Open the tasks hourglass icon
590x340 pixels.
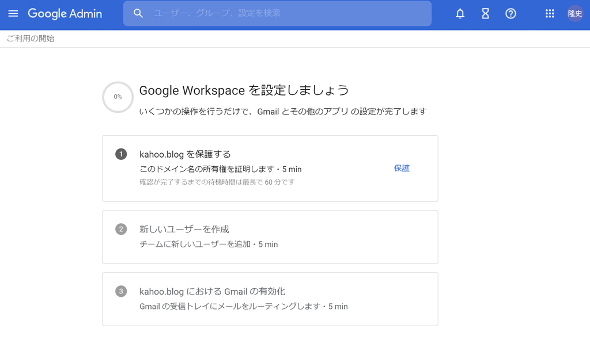pyautogui.click(x=485, y=14)
